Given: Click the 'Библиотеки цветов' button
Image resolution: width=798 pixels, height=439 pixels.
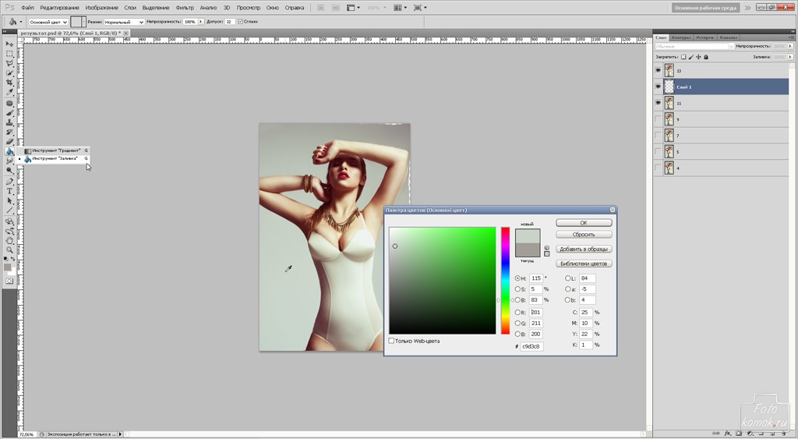Looking at the screenshot, I should [x=584, y=264].
